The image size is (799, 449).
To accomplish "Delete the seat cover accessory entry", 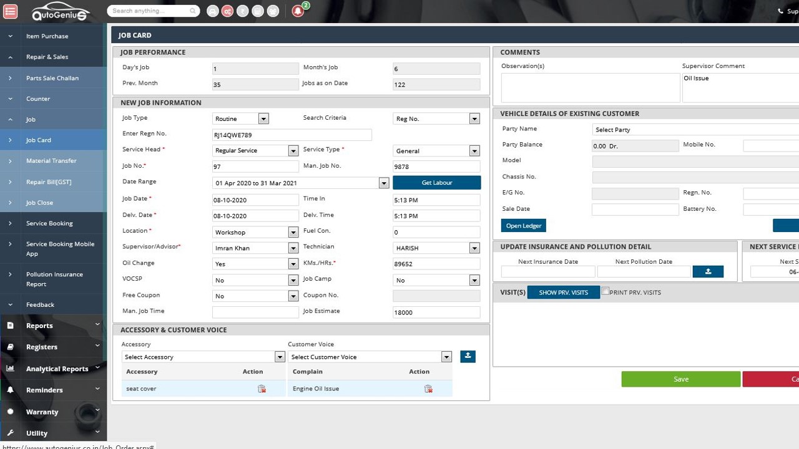I will click(x=262, y=388).
